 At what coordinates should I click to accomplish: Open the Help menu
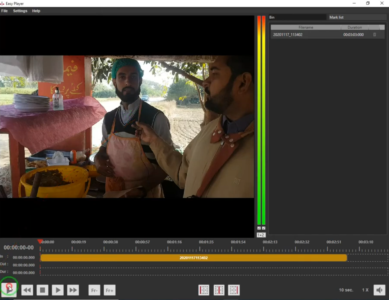click(x=36, y=11)
